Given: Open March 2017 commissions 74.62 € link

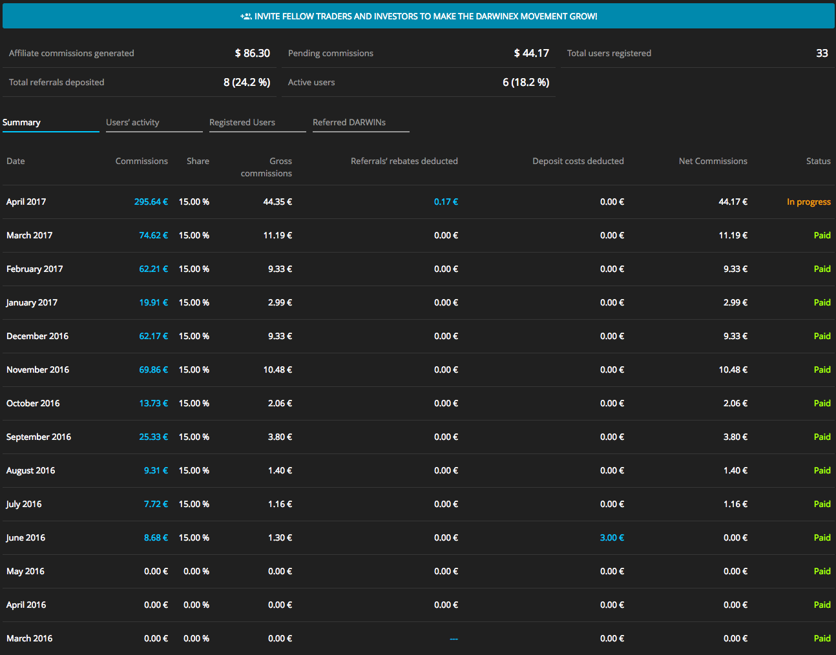Looking at the screenshot, I should (x=153, y=235).
